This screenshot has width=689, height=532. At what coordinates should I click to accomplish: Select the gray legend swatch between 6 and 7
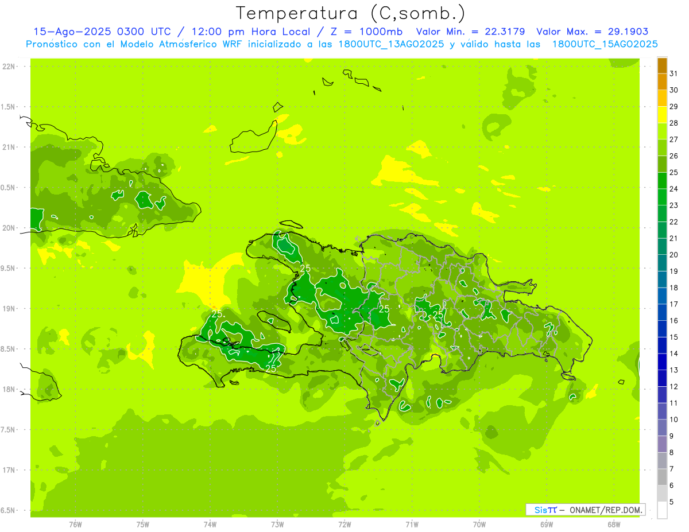[662, 477]
